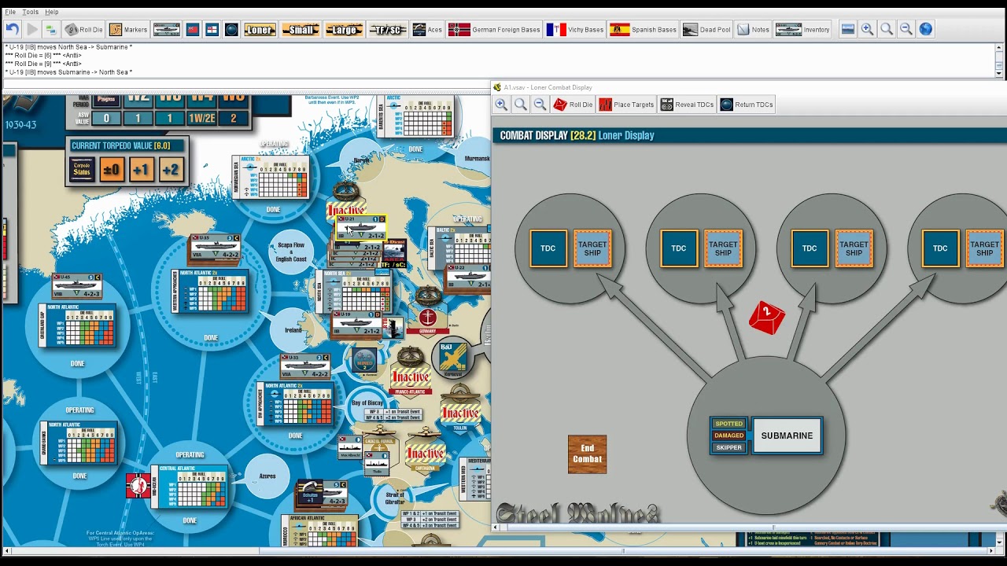Roll Die in Loner Combat Display
The width and height of the screenshot is (1007, 566).
pos(573,105)
